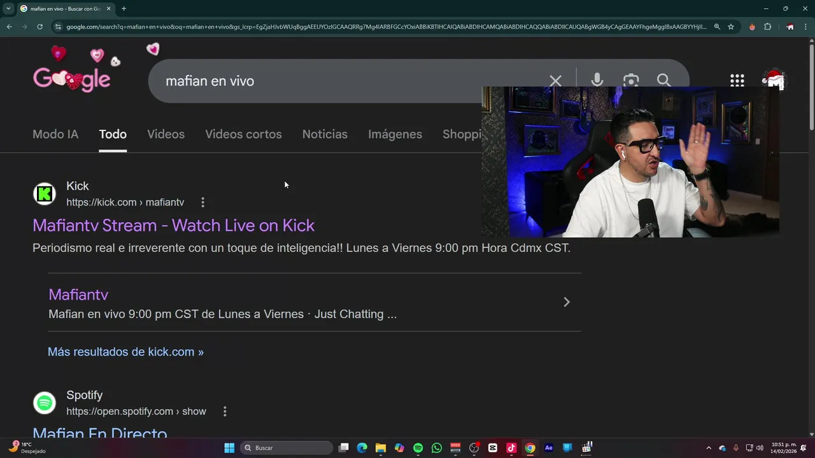Open Spotify from the taskbar
The image size is (815, 458).
[x=418, y=448]
